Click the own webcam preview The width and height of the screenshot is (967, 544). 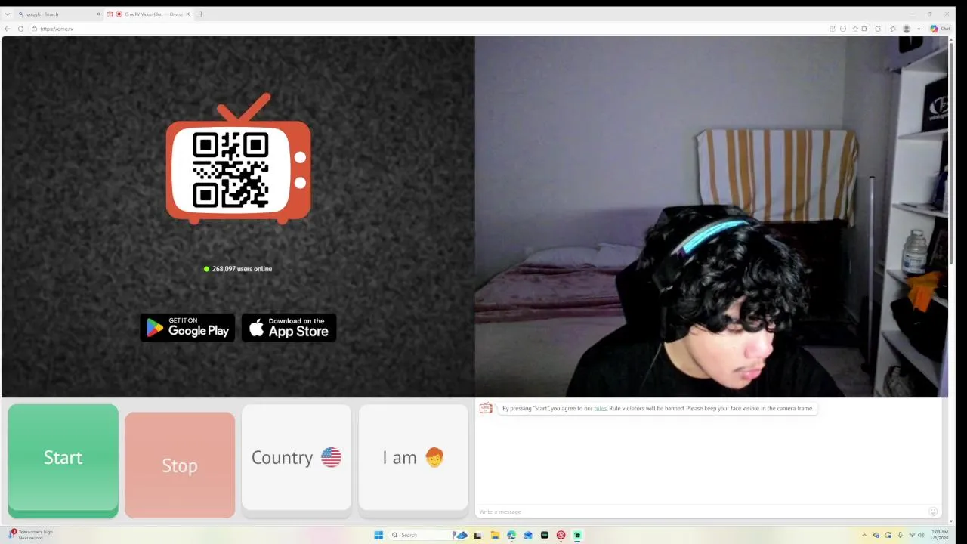[x=711, y=217]
